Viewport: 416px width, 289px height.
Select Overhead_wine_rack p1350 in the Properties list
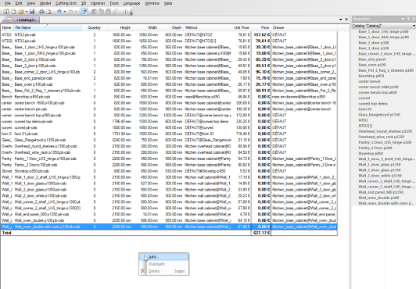point(382,137)
